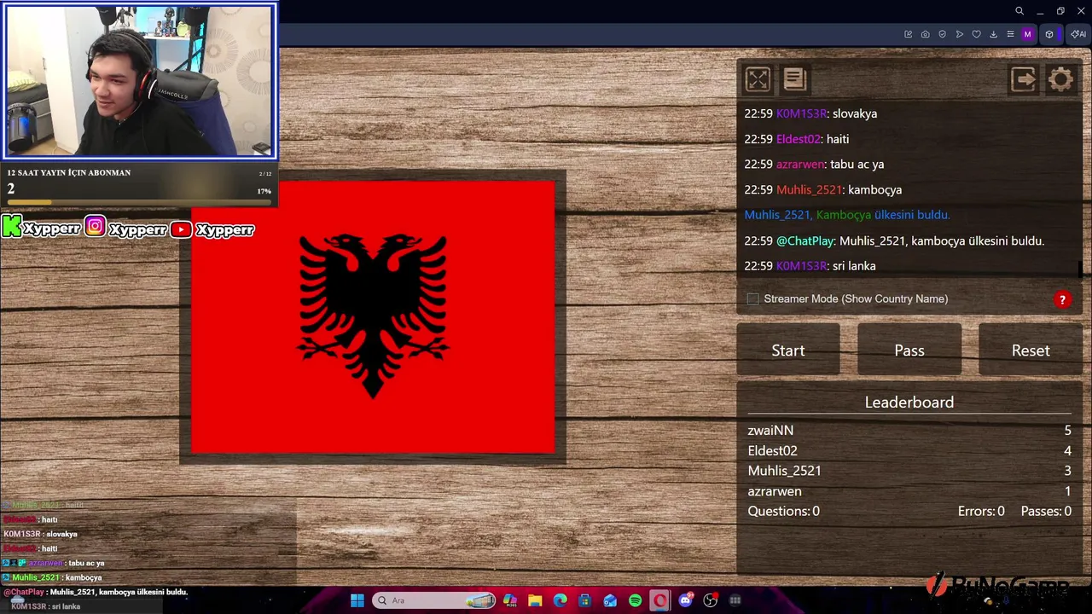The image size is (1092, 614).
Task: Open File Explorer from taskbar
Action: [535, 601]
